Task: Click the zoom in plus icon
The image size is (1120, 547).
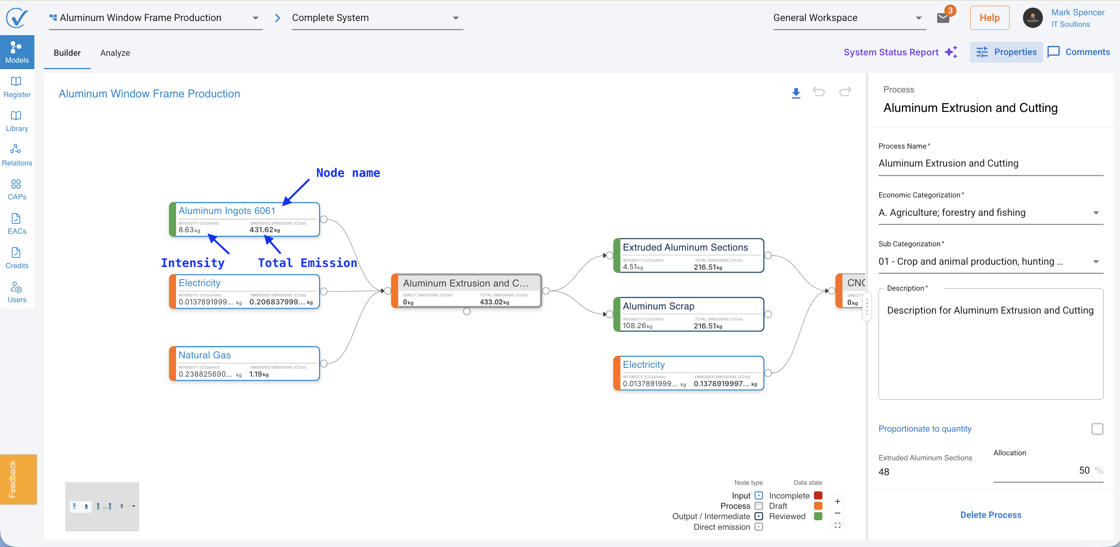Action: click(837, 501)
